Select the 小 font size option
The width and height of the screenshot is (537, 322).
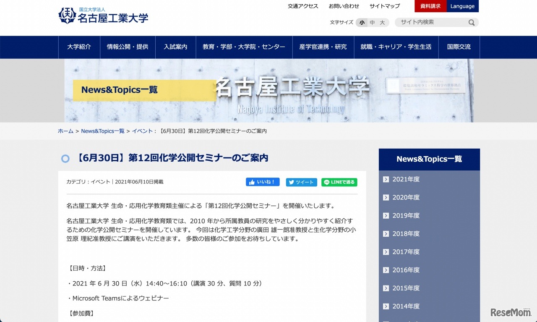(362, 23)
